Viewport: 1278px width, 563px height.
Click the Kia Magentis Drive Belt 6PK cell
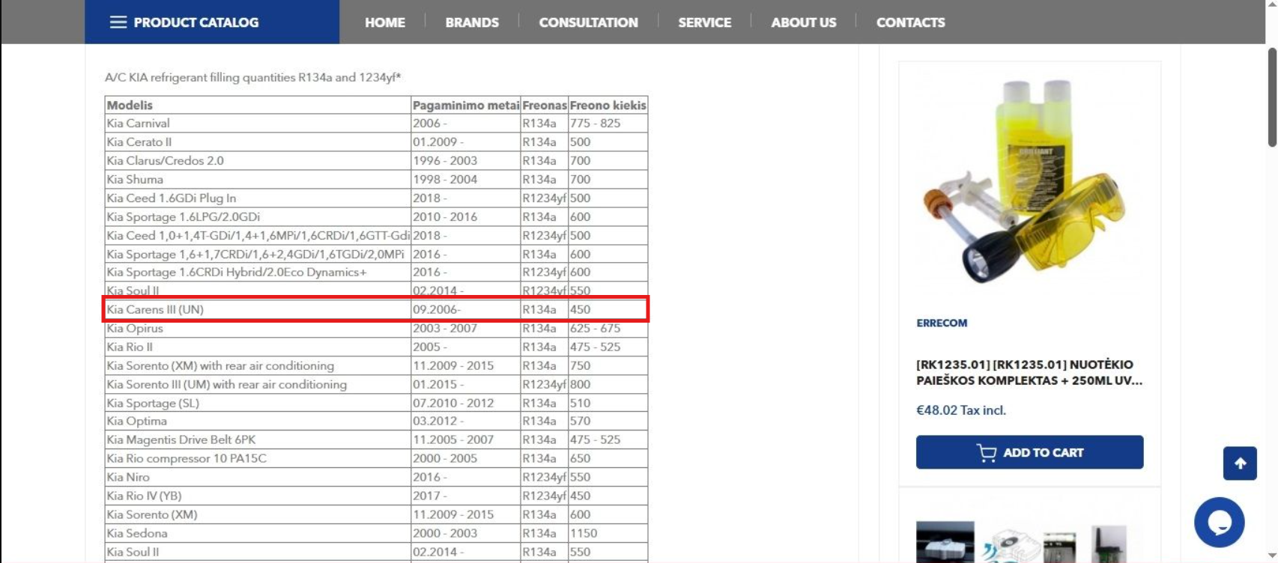point(258,440)
